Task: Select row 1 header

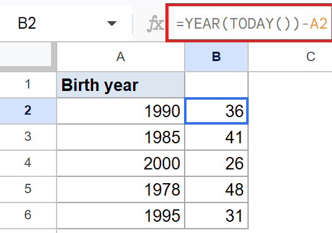Action: click(x=28, y=85)
